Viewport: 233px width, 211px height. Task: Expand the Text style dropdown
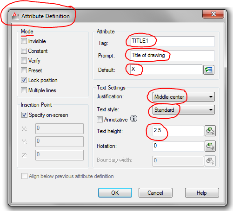[184, 110]
